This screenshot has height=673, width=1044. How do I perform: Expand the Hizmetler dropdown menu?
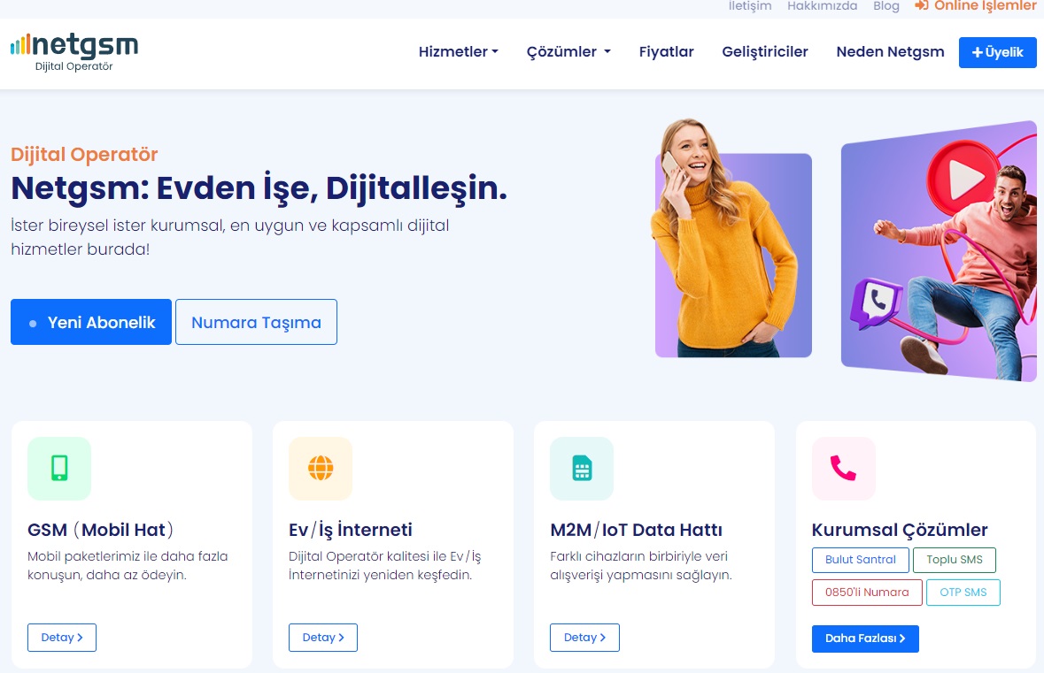coord(458,52)
